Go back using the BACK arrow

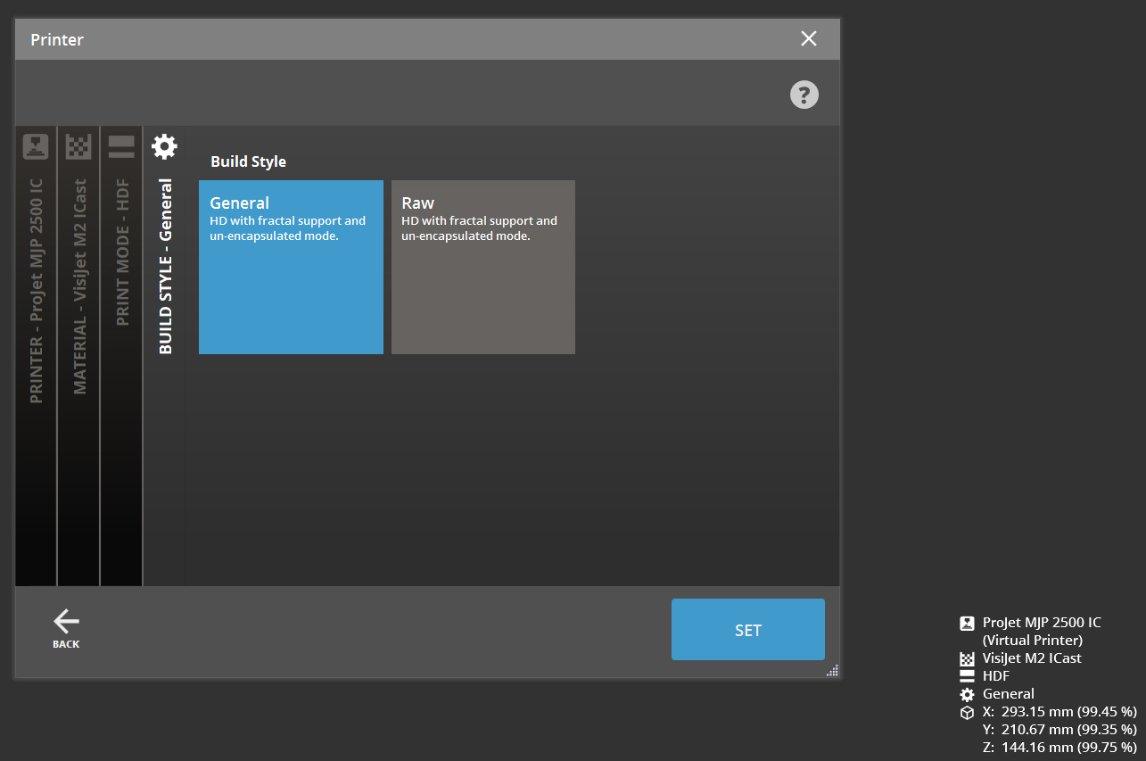pos(66,628)
